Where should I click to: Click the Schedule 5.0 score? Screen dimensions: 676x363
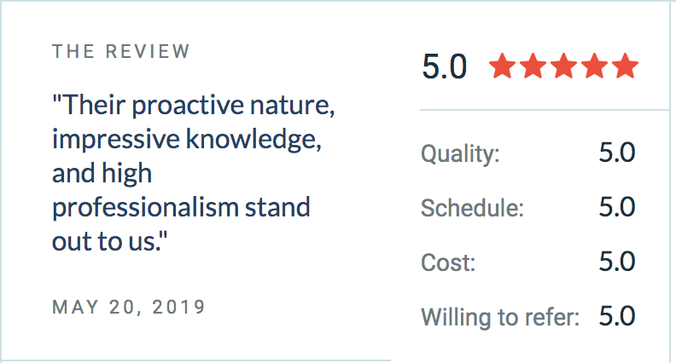pyautogui.click(x=617, y=207)
